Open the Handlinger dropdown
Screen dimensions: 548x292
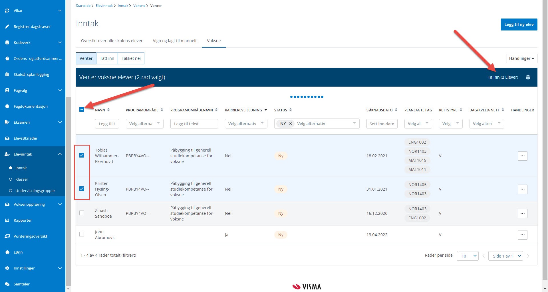point(522,58)
